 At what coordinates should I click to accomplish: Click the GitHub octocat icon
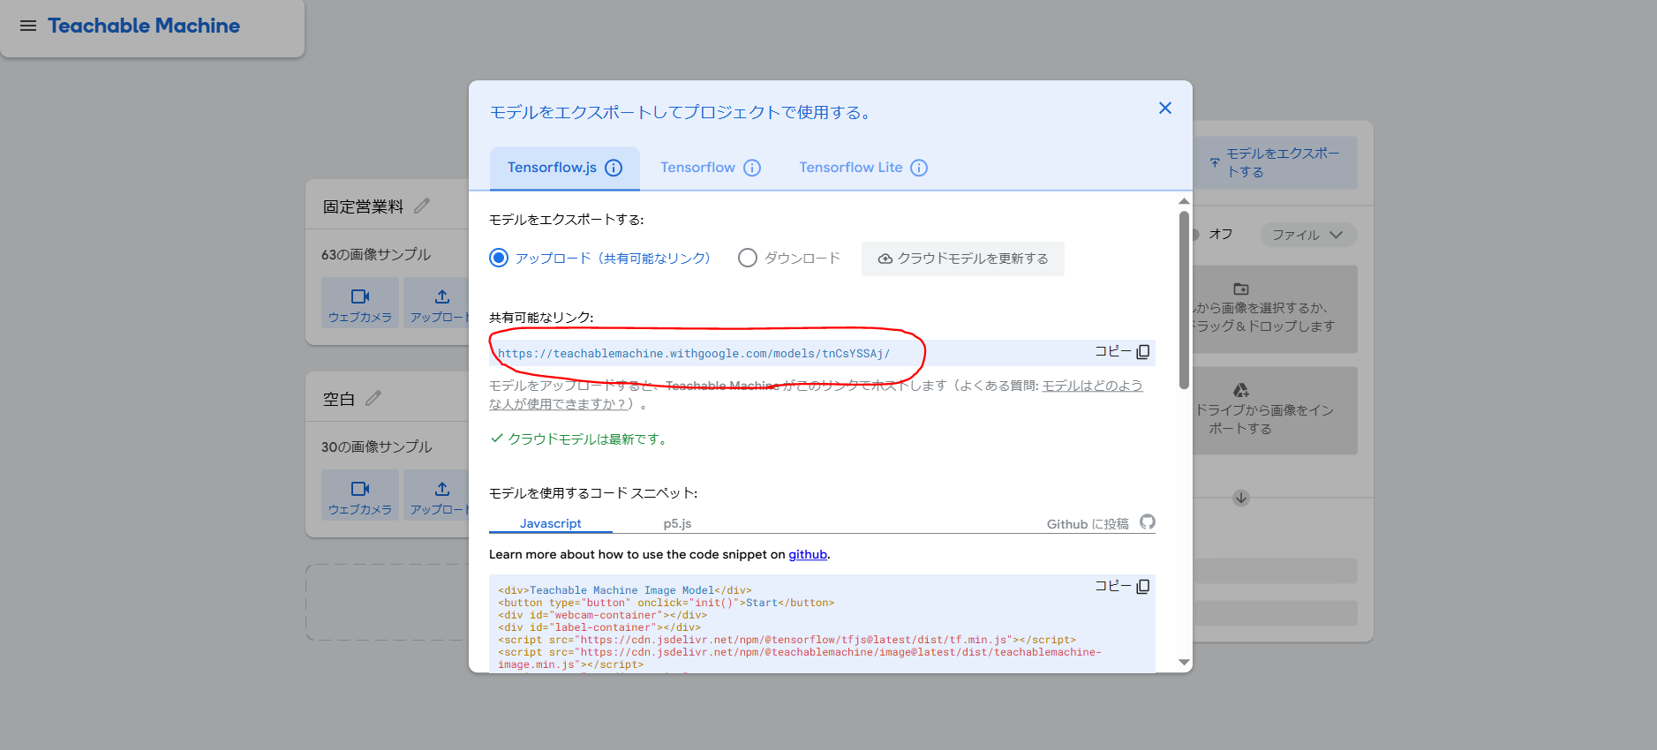point(1148,522)
